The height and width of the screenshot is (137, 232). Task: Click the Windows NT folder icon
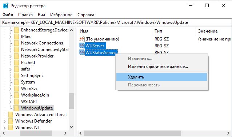11,128
